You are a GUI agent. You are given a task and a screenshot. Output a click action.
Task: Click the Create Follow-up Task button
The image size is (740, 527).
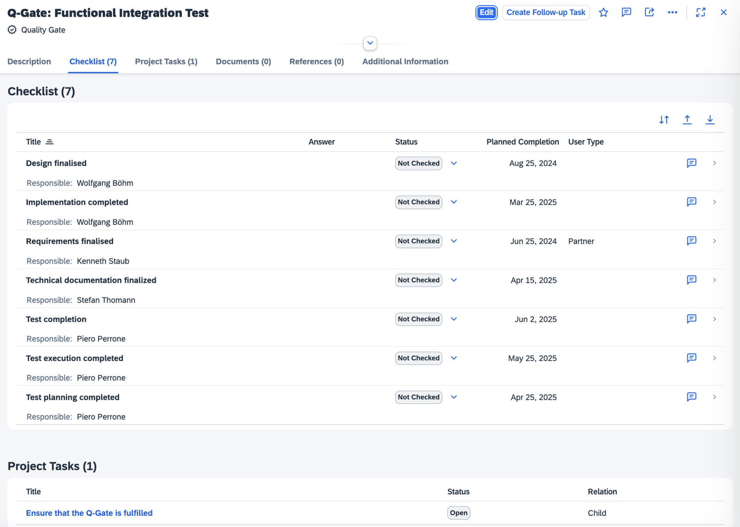(x=546, y=13)
